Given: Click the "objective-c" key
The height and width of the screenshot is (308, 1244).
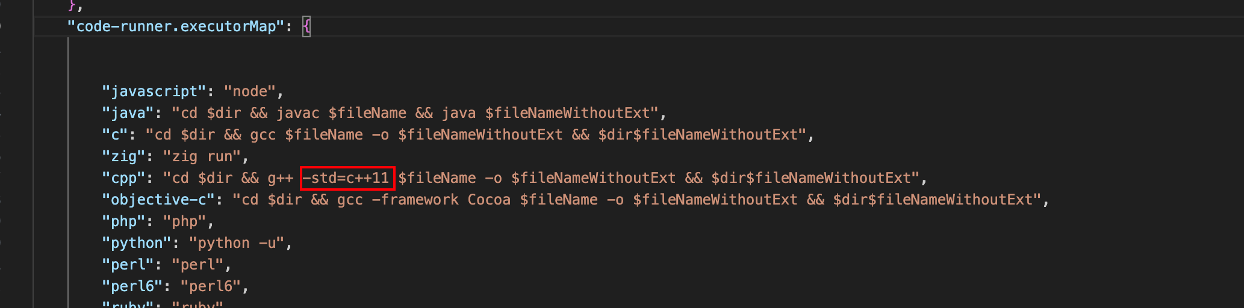Looking at the screenshot, I should 158,200.
